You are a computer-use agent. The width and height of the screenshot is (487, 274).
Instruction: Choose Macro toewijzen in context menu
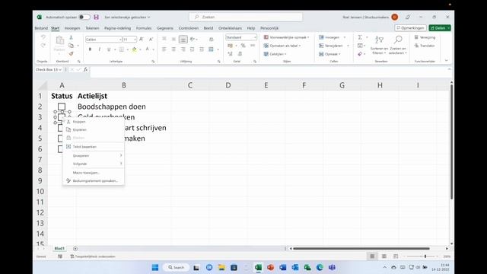coord(93,173)
